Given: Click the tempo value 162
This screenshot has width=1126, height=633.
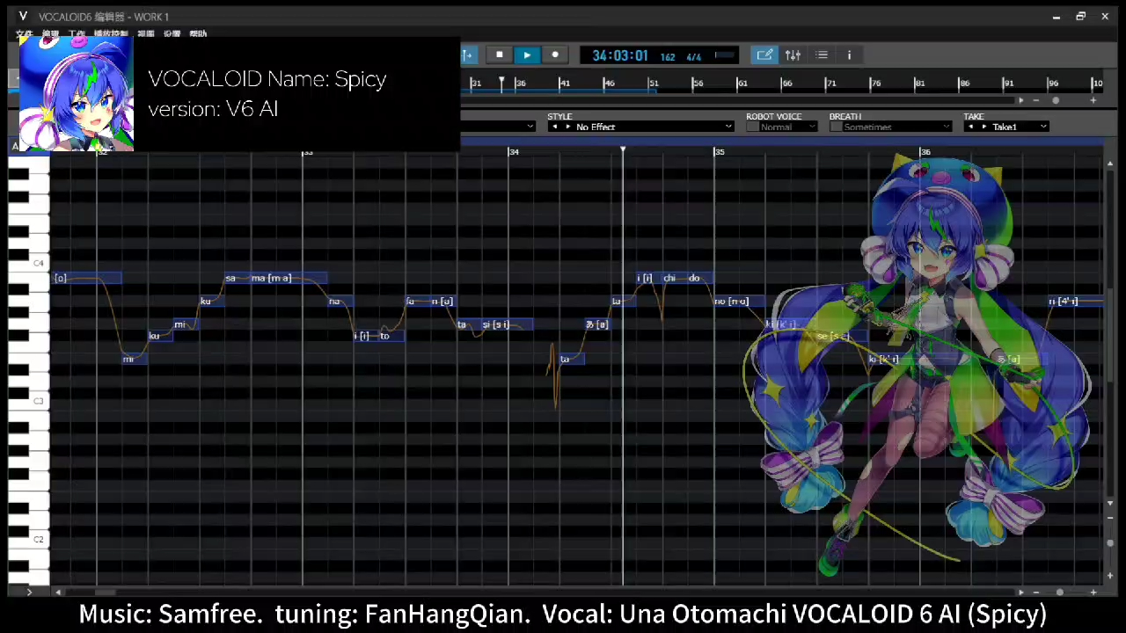Looking at the screenshot, I should [668, 57].
